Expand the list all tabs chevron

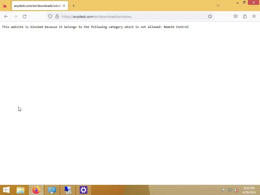(x=218, y=6)
